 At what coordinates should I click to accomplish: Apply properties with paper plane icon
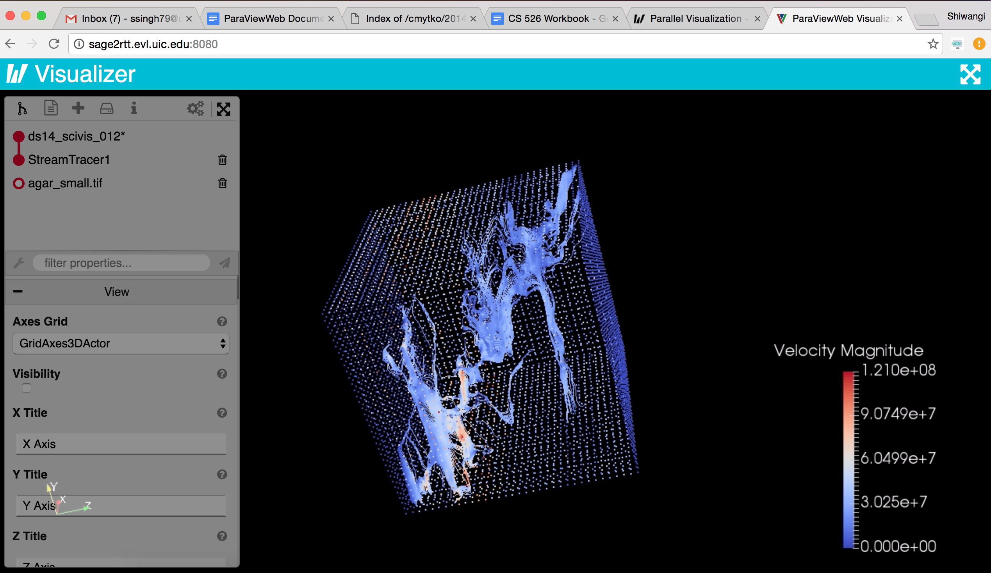point(225,263)
